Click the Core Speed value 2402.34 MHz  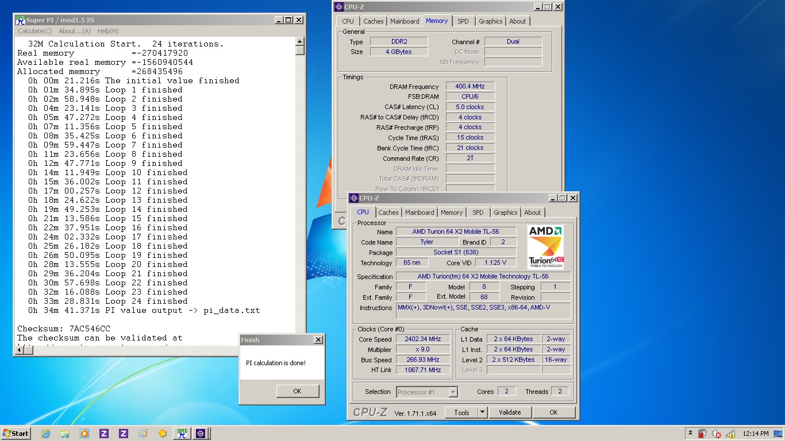(x=424, y=339)
